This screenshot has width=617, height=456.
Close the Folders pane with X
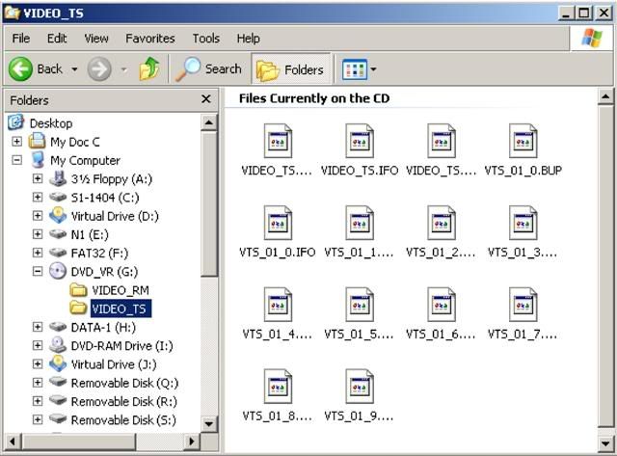click(205, 99)
